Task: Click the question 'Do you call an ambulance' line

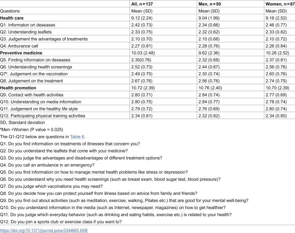Action: click(x=47, y=165)
